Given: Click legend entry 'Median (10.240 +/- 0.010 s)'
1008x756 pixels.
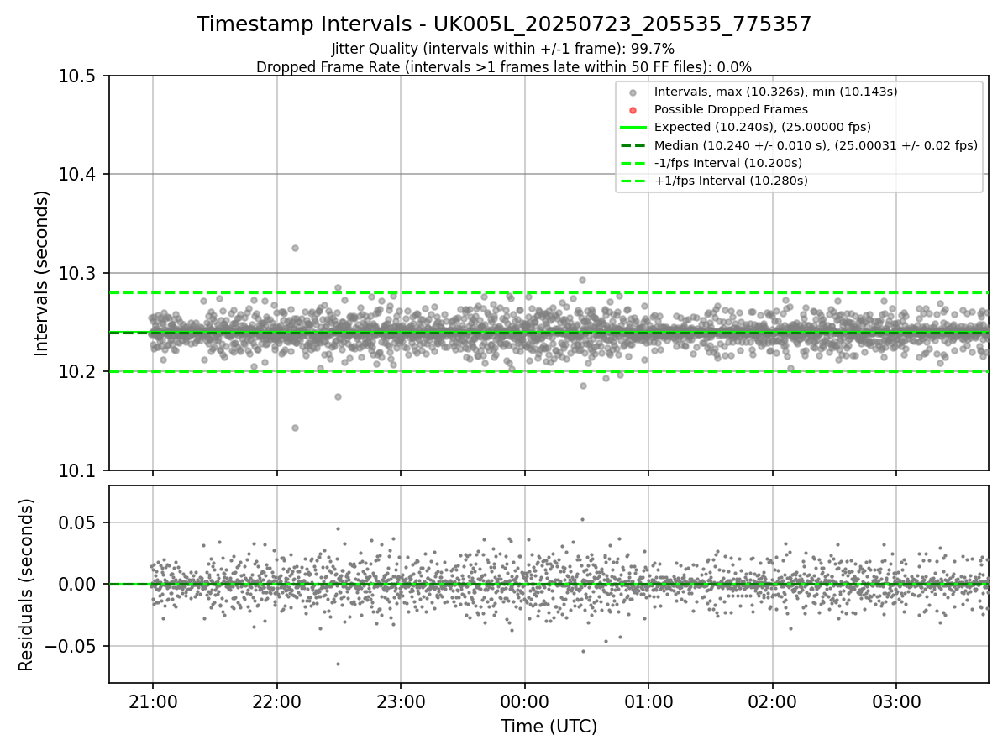Looking at the screenshot, I should [x=816, y=145].
